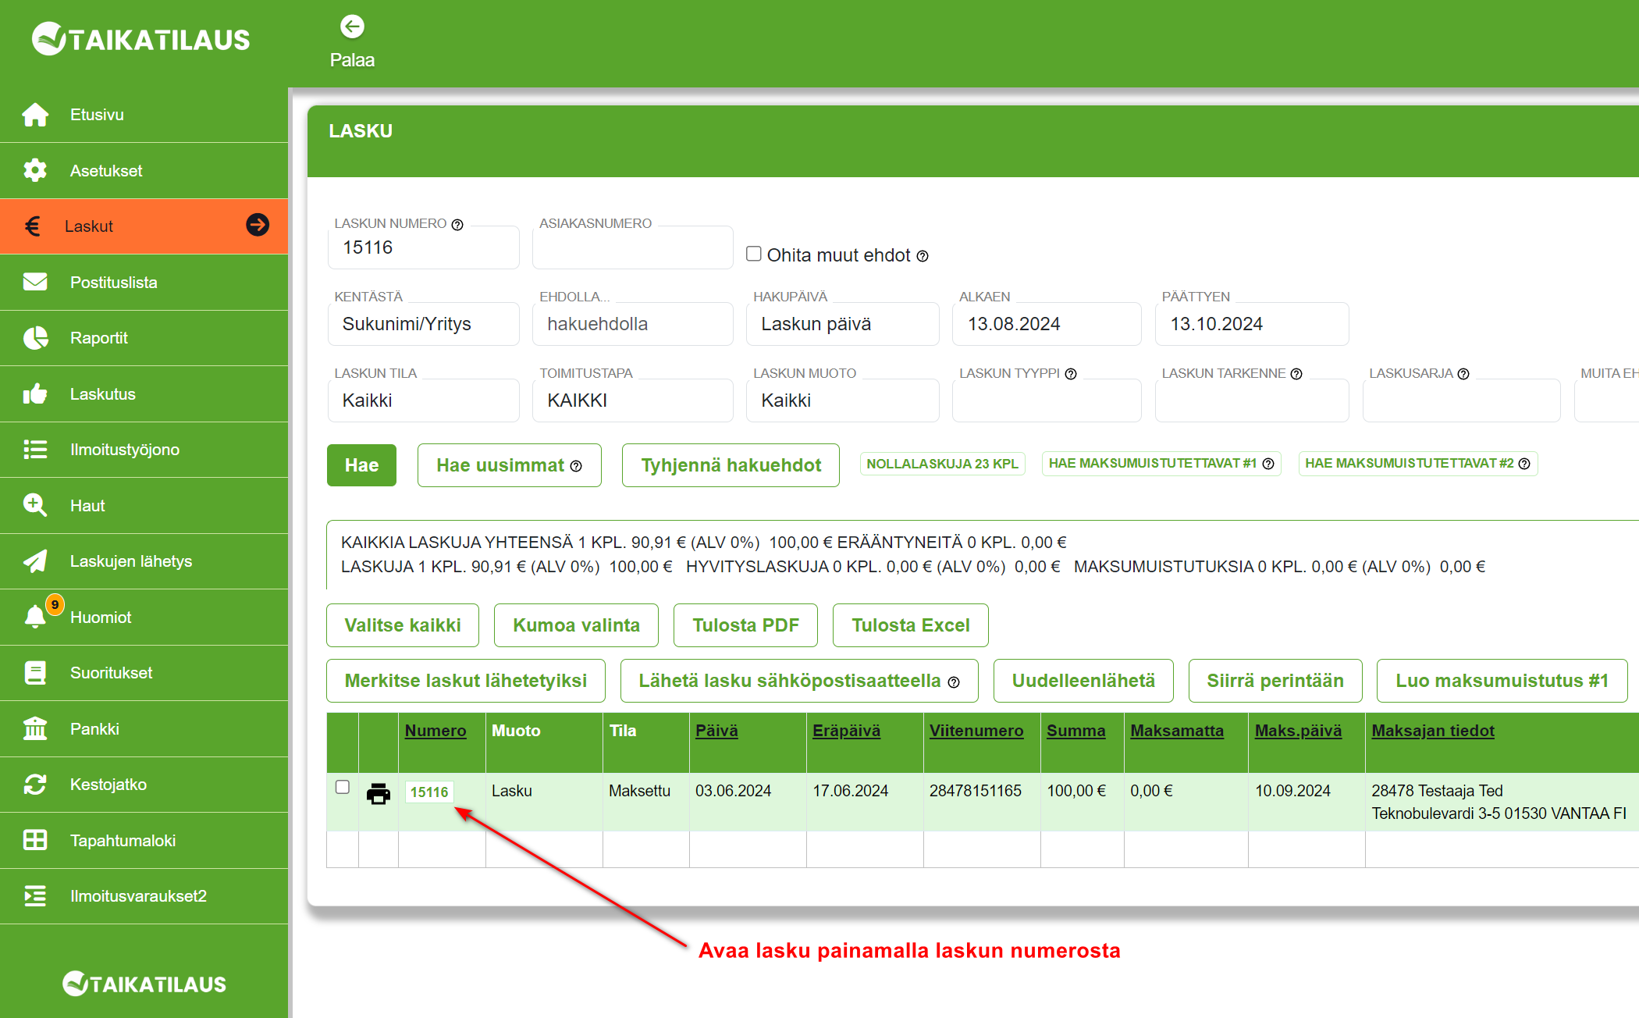Open the Laskun tyyppi dropdown
This screenshot has width=1639, height=1018.
click(x=1047, y=400)
